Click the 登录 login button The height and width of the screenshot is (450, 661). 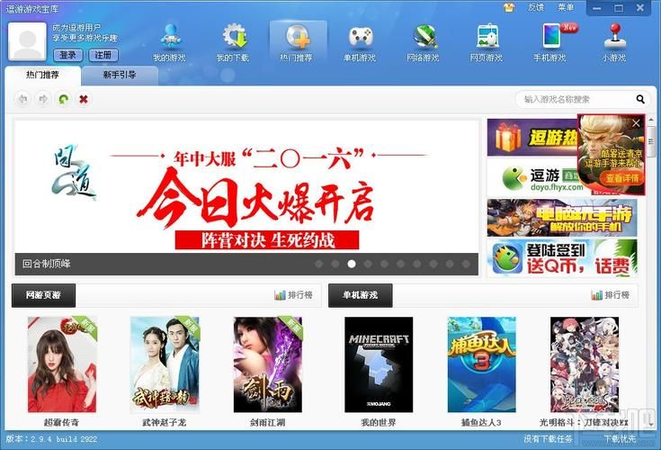click(x=67, y=55)
